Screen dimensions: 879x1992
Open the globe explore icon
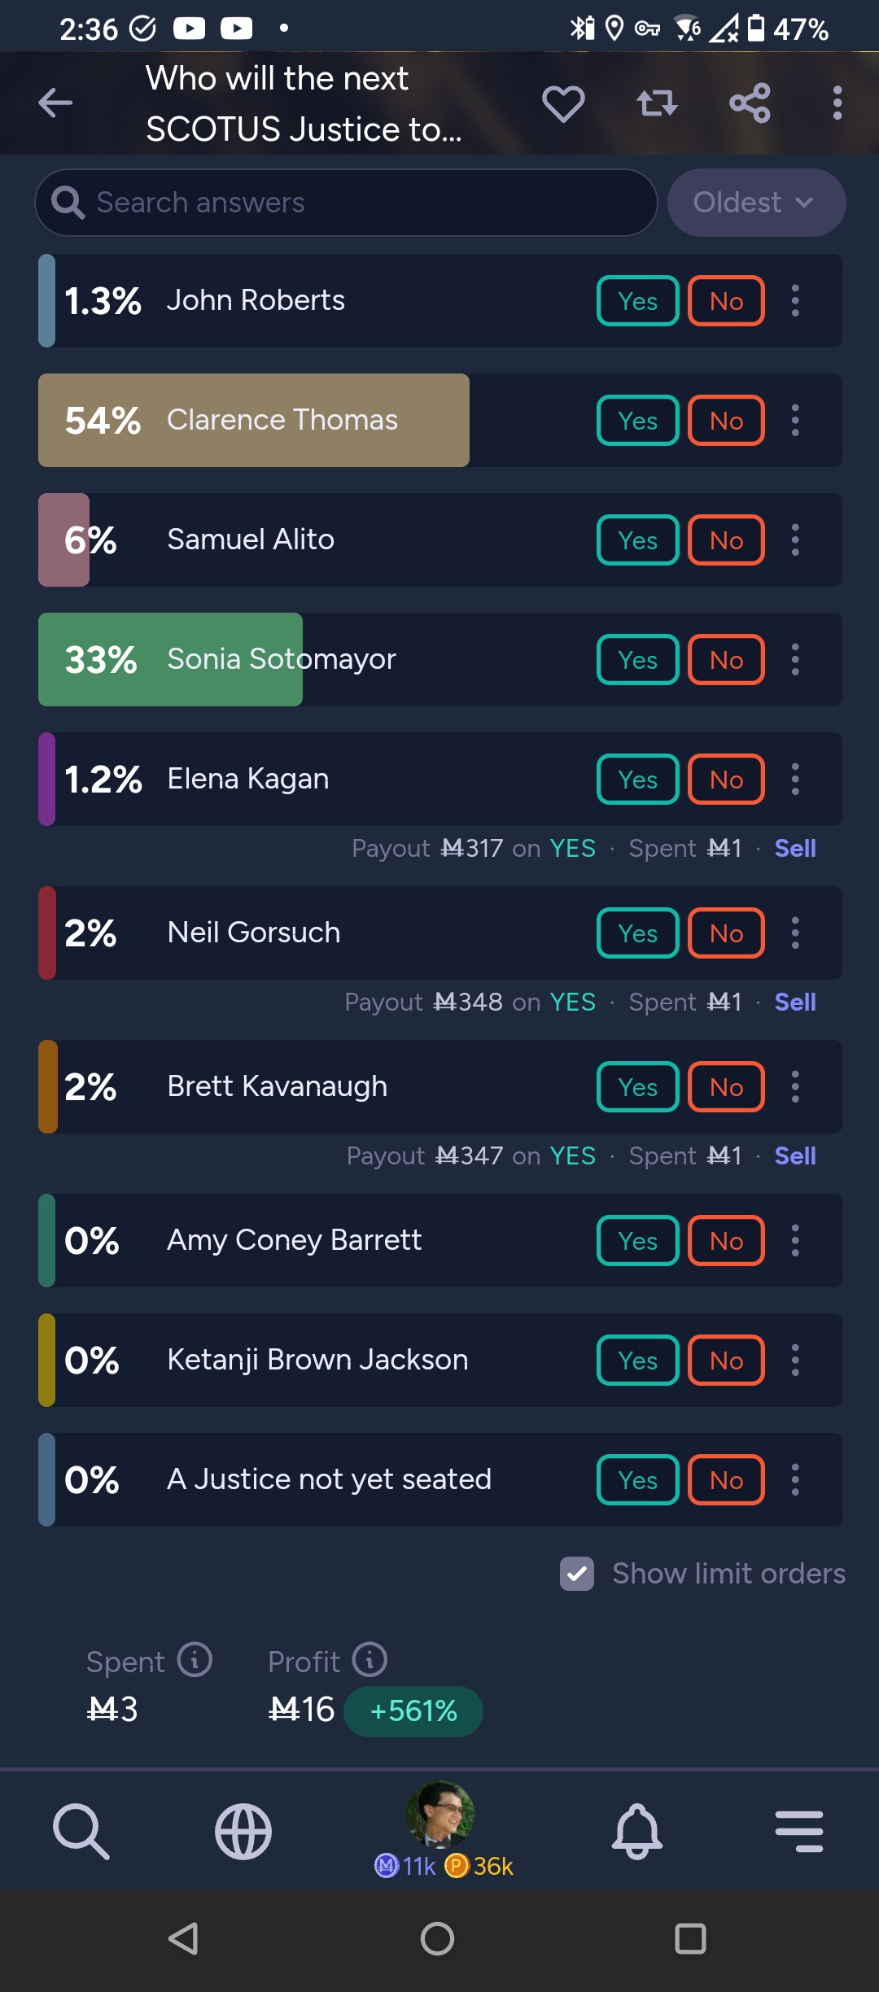point(243,1832)
